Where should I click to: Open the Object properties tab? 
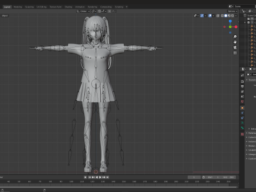tap(242, 108)
